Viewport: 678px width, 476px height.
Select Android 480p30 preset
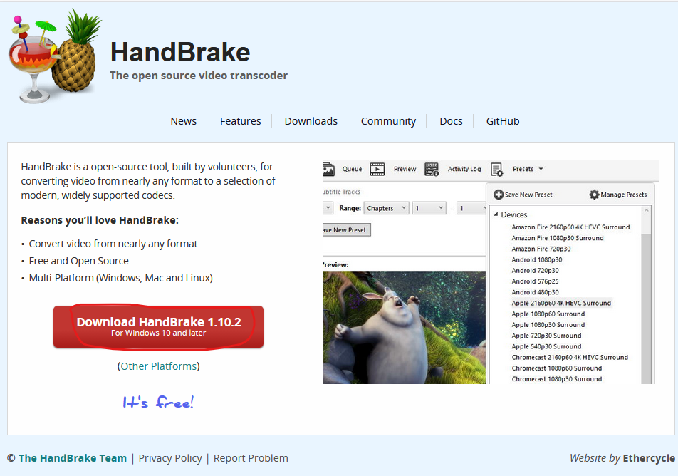[x=535, y=292]
